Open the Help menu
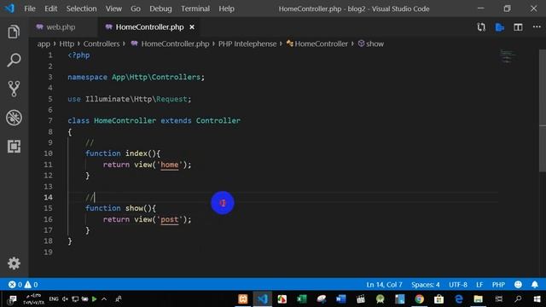Image resolution: width=546 pixels, height=307 pixels. click(x=226, y=9)
